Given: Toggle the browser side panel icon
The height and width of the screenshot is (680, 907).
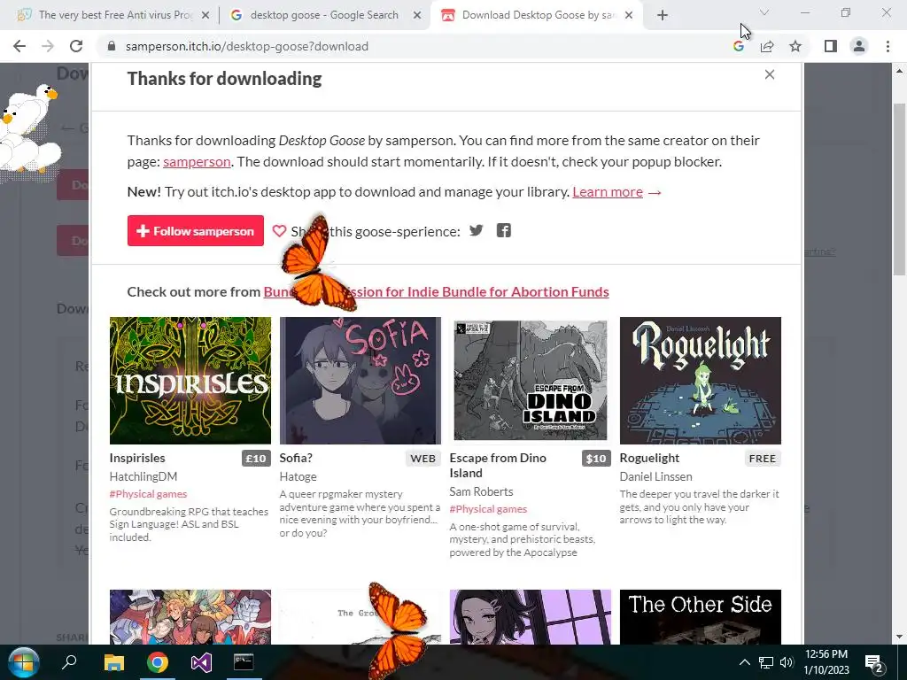Looking at the screenshot, I should click(831, 46).
